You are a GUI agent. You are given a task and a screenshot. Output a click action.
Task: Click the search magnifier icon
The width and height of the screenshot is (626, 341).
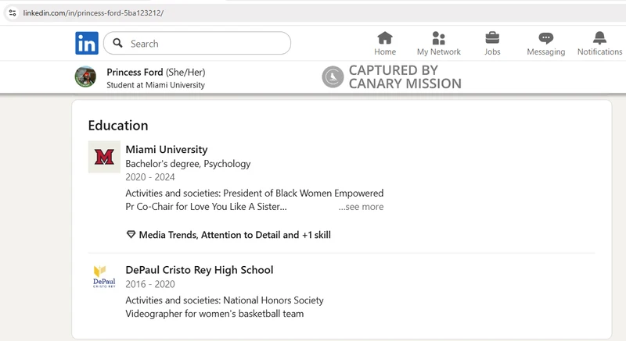click(x=117, y=43)
